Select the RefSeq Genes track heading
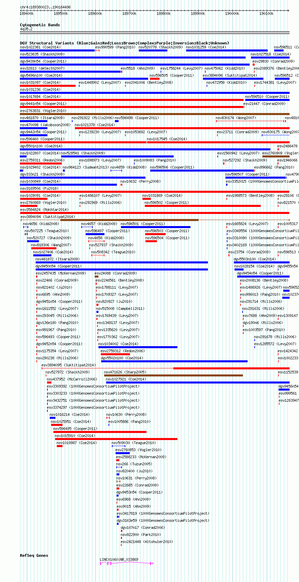The width and height of the screenshot is (299, 582). [34, 555]
